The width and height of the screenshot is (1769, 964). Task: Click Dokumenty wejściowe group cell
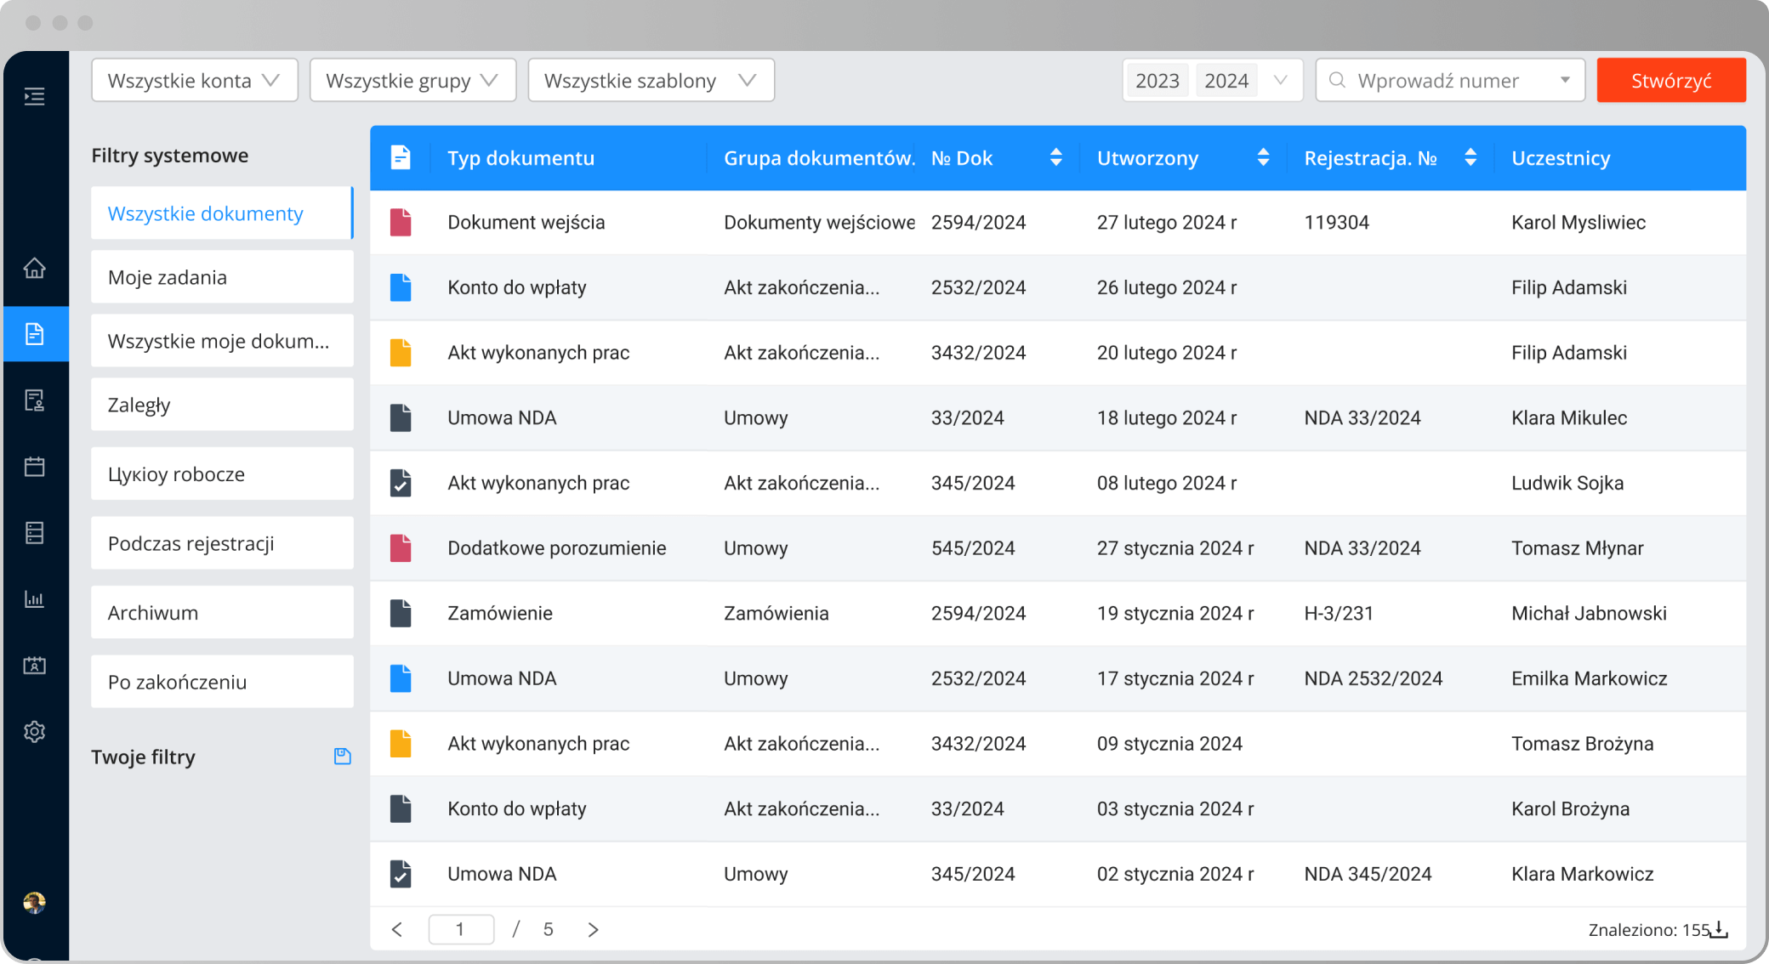tap(819, 222)
